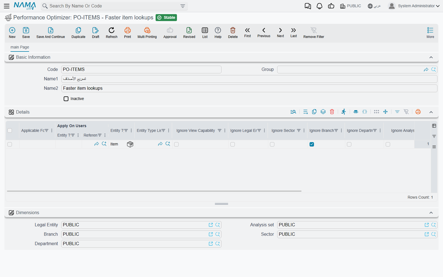Check Ignore Sector in the Item row

click(x=272, y=144)
